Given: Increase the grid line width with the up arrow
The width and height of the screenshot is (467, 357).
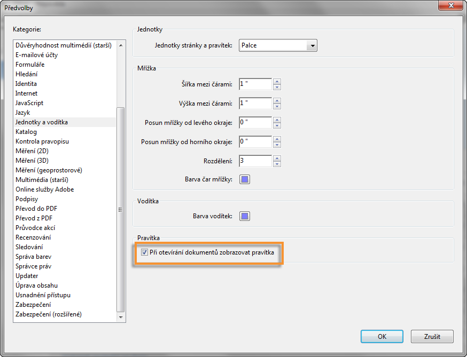Looking at the screenshot, I should [277, 82].
